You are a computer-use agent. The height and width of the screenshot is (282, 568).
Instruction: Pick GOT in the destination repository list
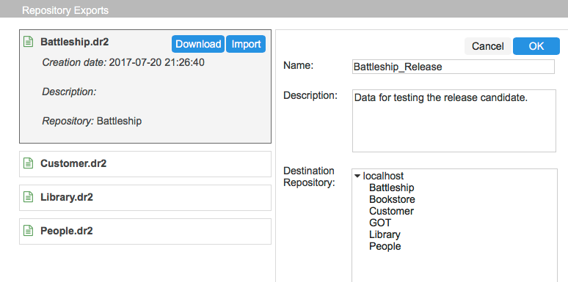[x=380, y=223]
